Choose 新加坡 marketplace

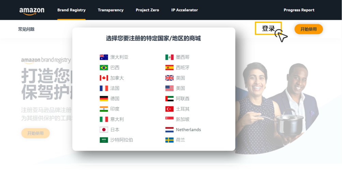[x=183, y=119]
